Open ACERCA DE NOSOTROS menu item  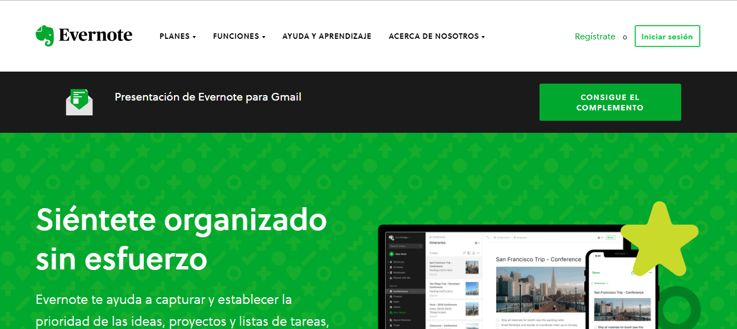pos(436,36)
